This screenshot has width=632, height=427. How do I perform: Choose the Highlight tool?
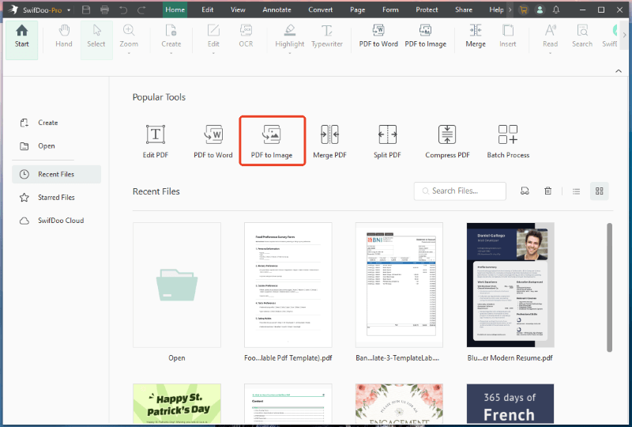(x=289, y=38)
